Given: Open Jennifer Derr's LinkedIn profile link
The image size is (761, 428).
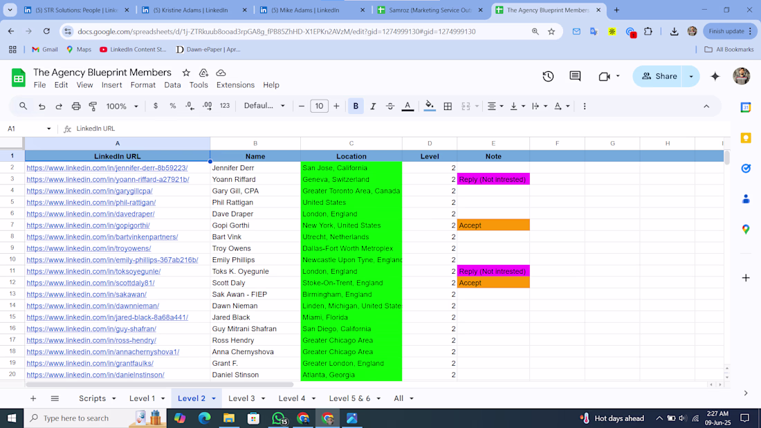Looking at the screenshot, I should tap(107, 168).
